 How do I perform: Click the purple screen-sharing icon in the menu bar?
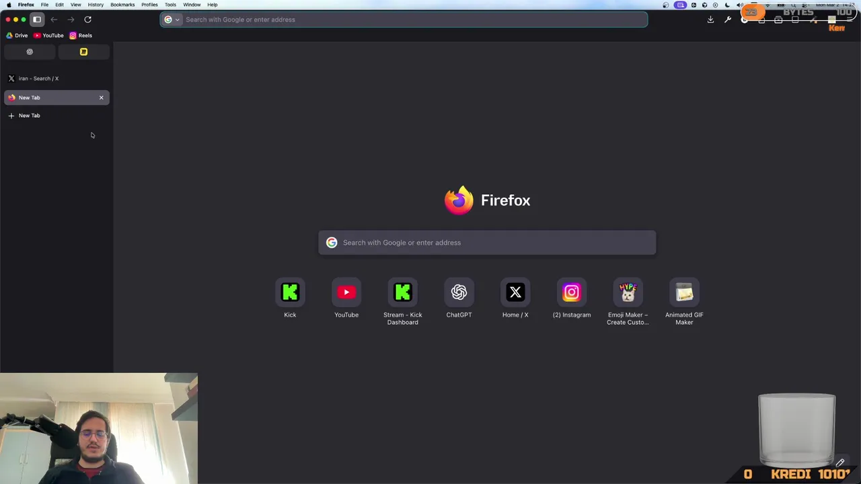[681, 5]
